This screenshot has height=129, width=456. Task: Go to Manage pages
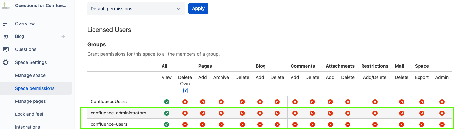pos(30,101)
